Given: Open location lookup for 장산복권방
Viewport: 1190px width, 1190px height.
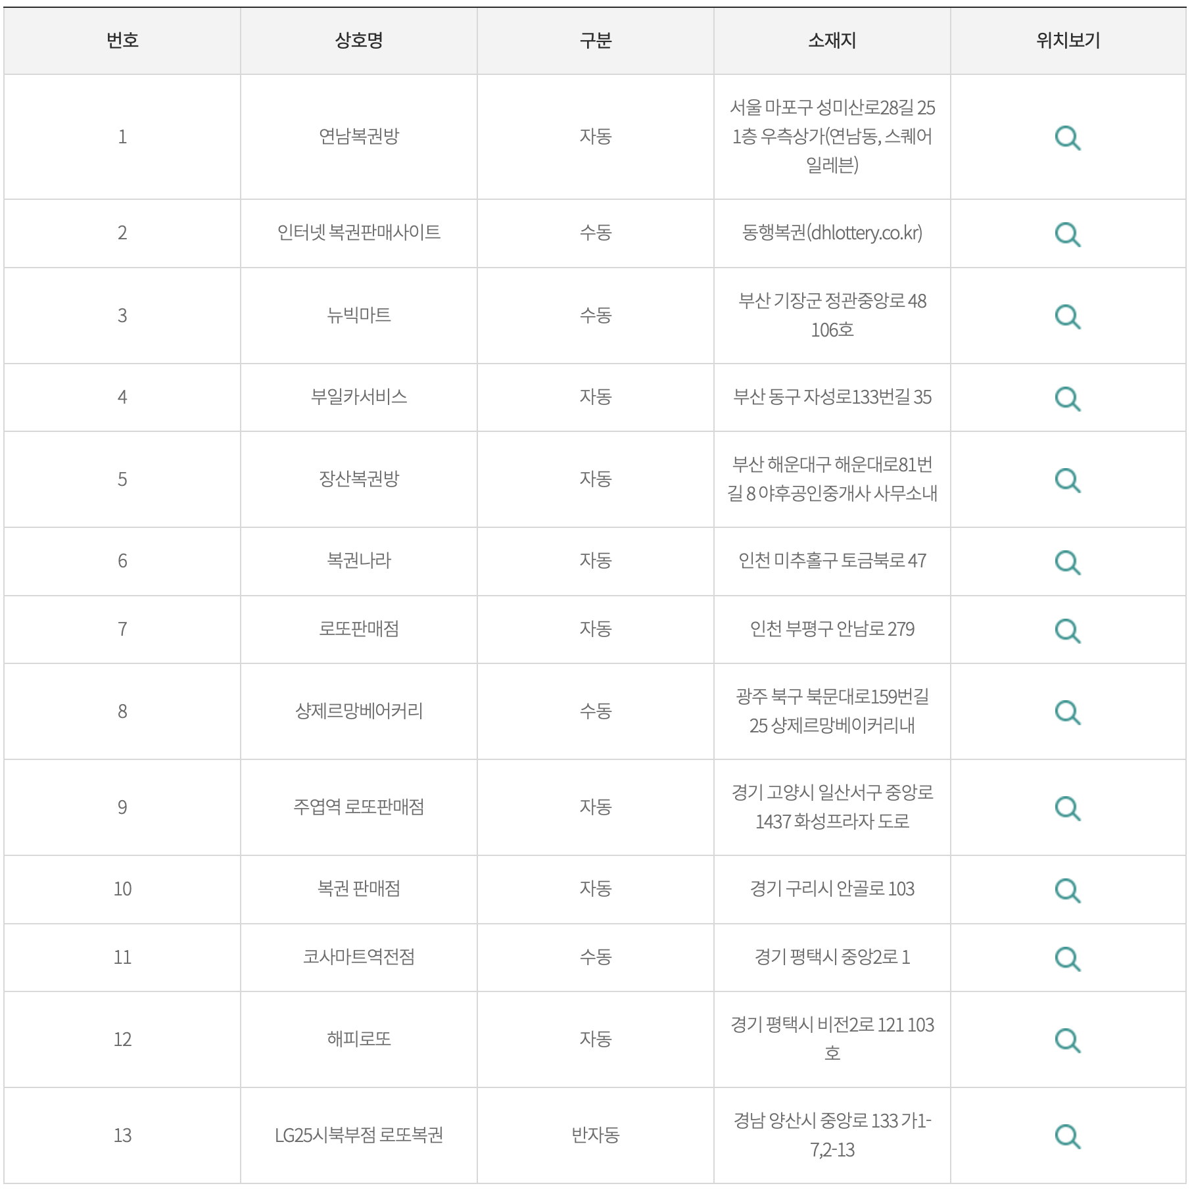Looking at the screenshot, I should tap(1068, 480).
